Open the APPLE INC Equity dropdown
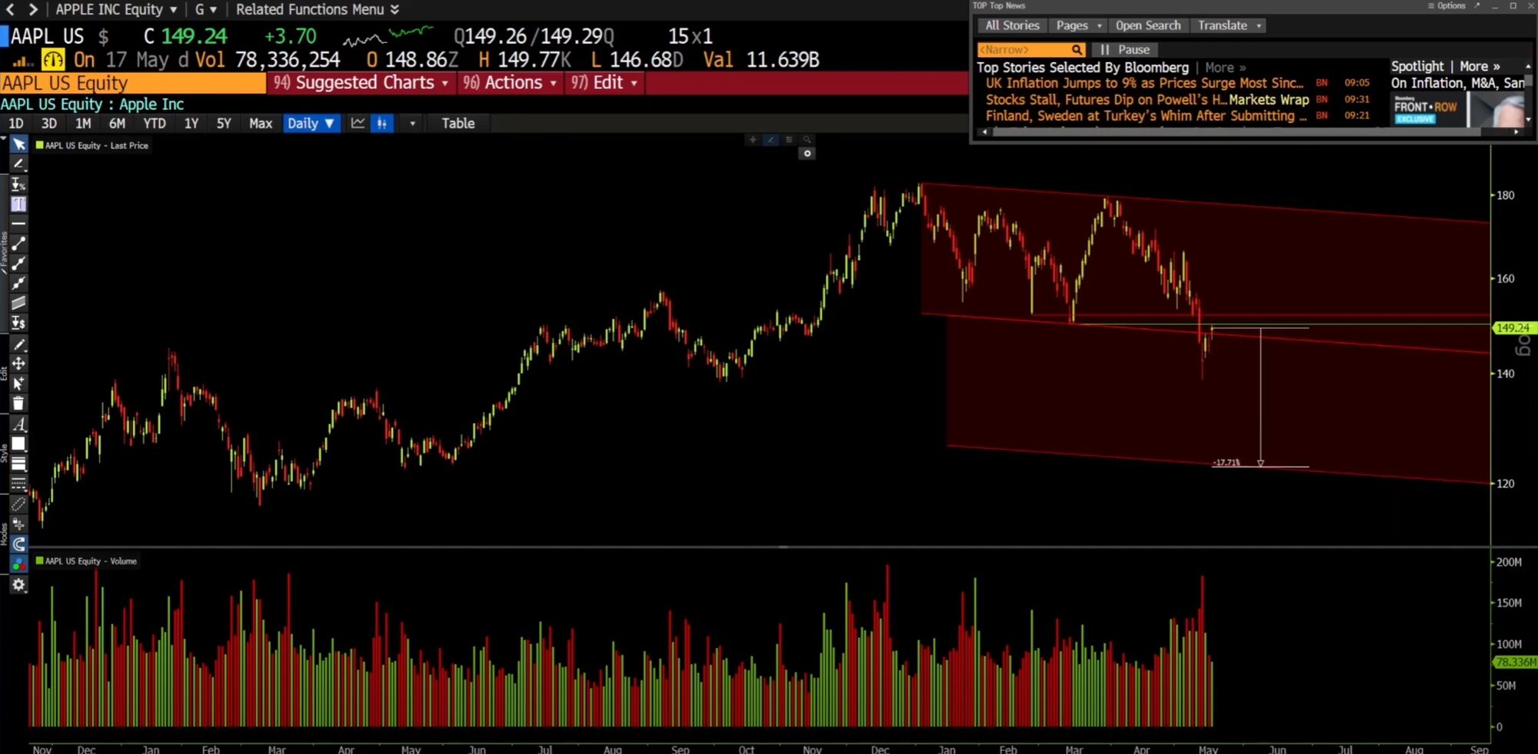The width and height of the screenshot is (1538, 754). coord(116,9)
